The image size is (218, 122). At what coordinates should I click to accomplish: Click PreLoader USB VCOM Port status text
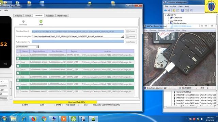click(107, 105)
